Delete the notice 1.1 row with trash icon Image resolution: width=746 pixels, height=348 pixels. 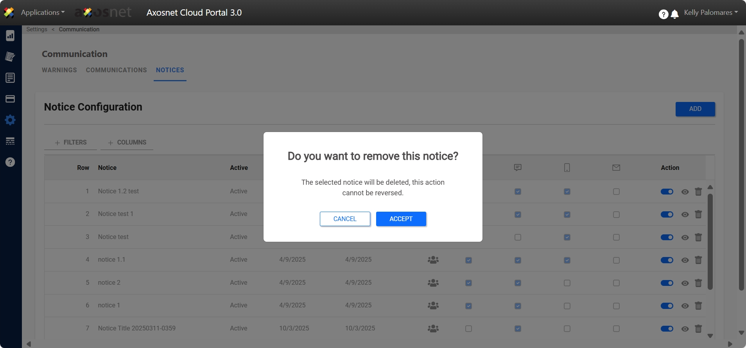pos(698,260)
